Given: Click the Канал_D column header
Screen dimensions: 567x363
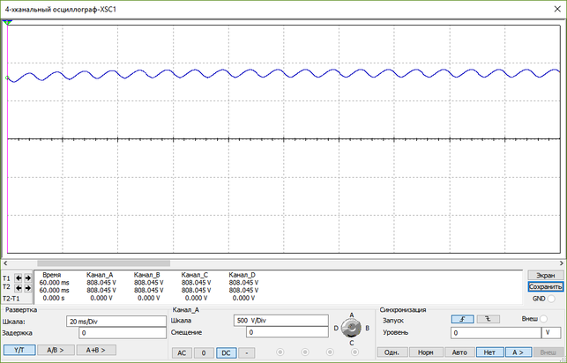Looking at the screenshot, I should (242, 275).
